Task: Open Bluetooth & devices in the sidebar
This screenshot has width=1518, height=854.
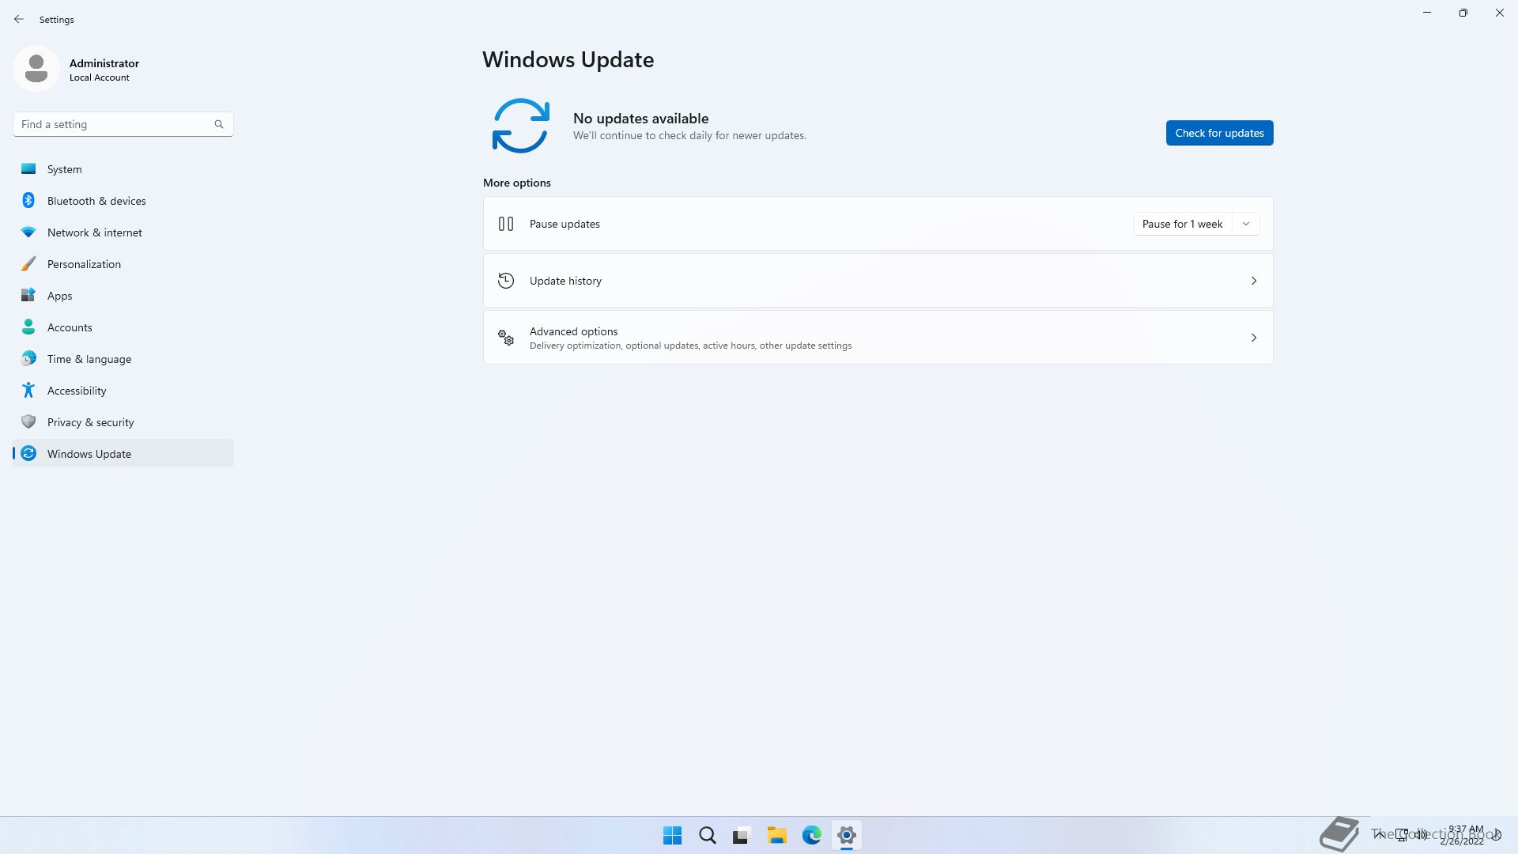Action: [x=96, y=201]
